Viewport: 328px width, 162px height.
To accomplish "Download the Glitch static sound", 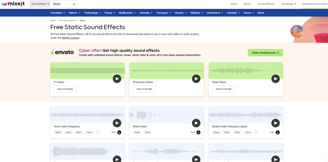I will (x=198, y=132).
